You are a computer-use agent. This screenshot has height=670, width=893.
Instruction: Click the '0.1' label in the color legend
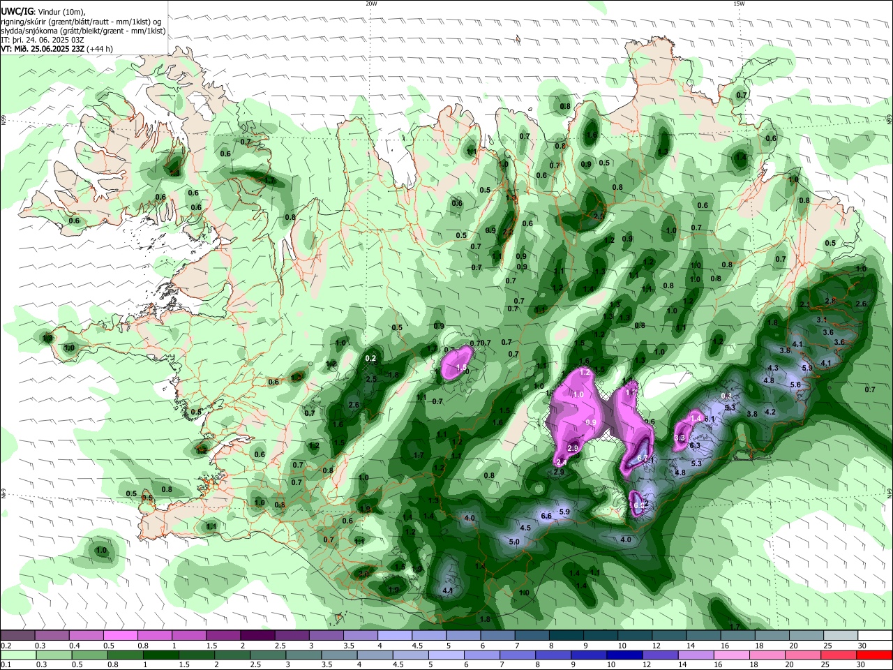pyautogui.click(x=6, y=664)
